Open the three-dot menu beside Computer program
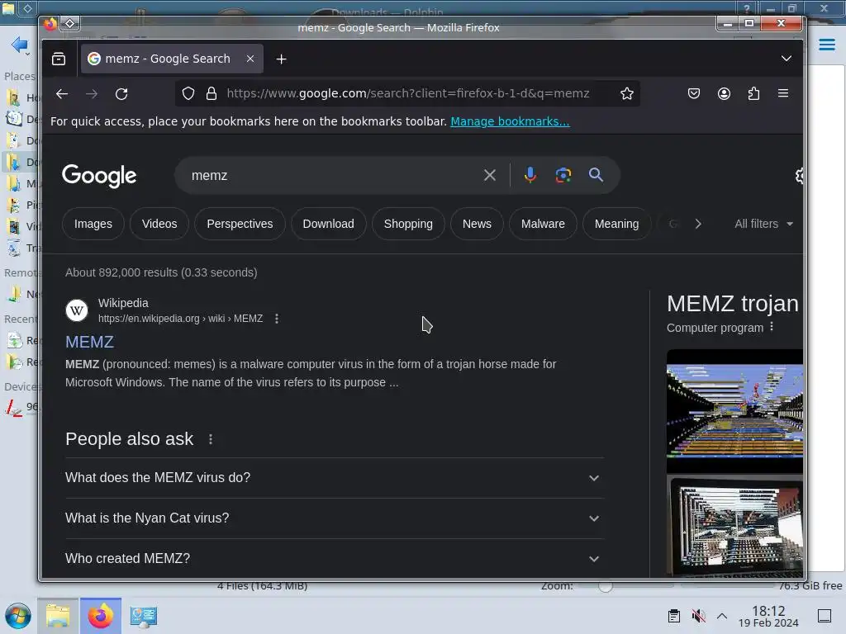 [x=772, y=327]
